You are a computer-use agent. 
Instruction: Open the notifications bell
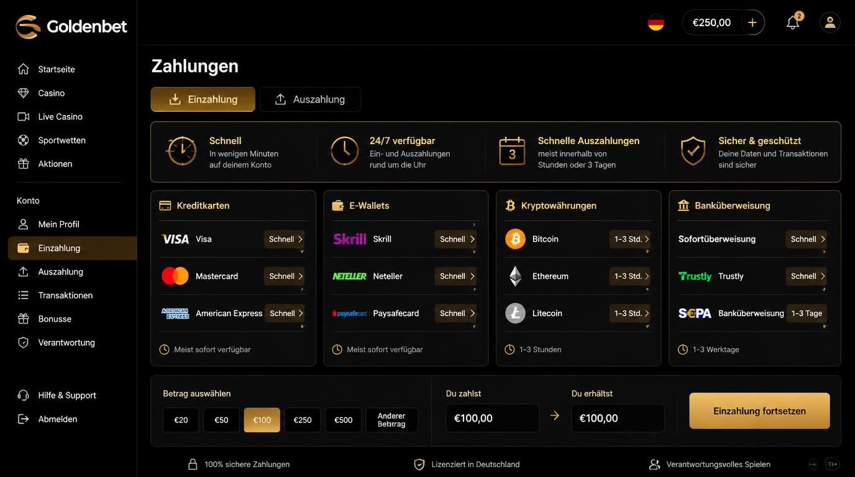793,22
